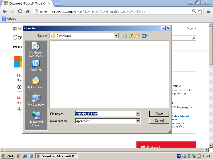Viewport: 213px width, 160px height.
Task: Click the third quick launch icon
Action: (x=31, y=156)
